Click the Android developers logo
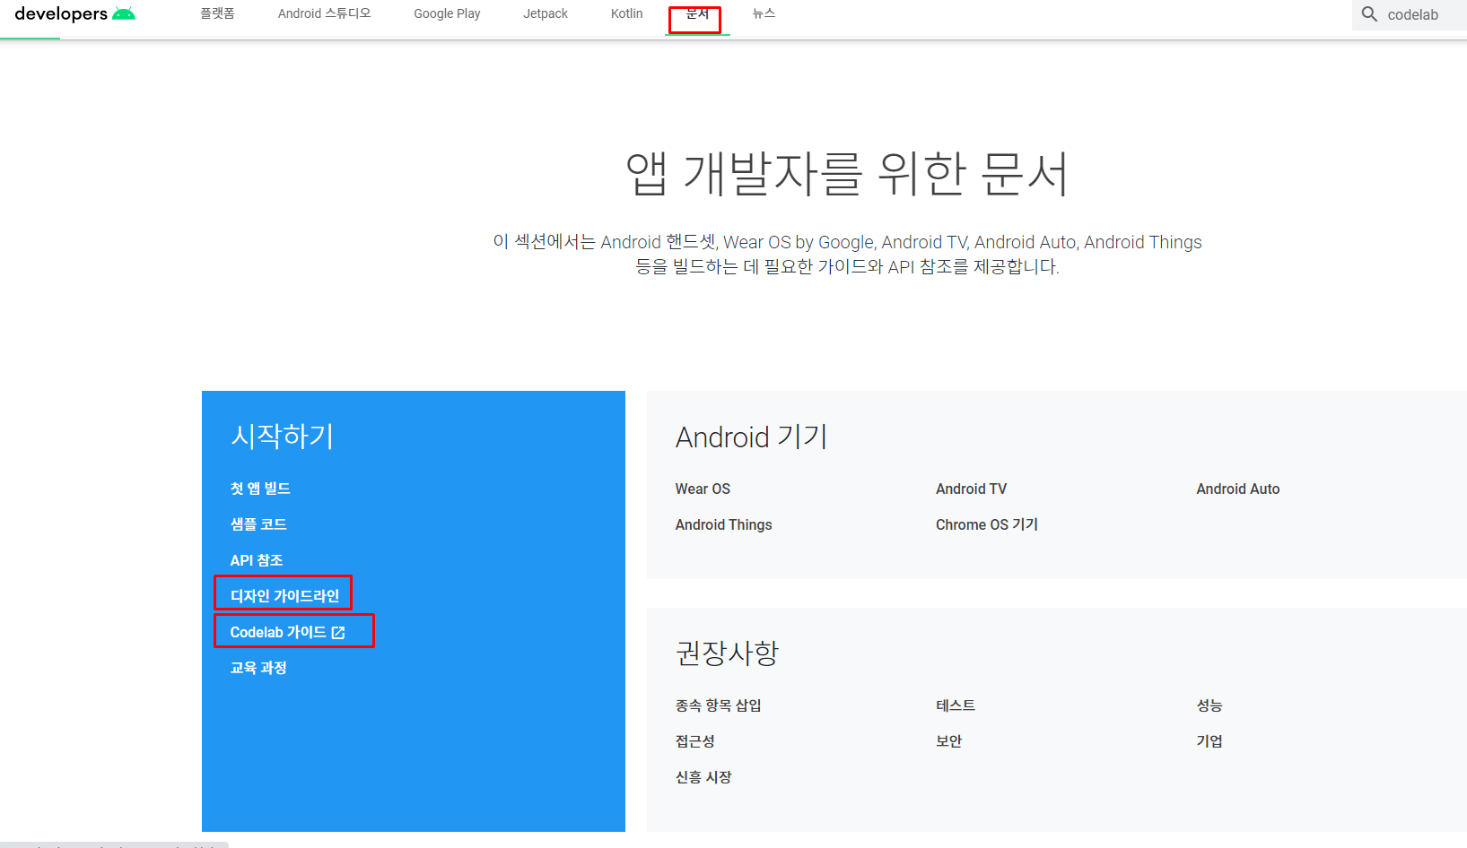 [75, 13]
